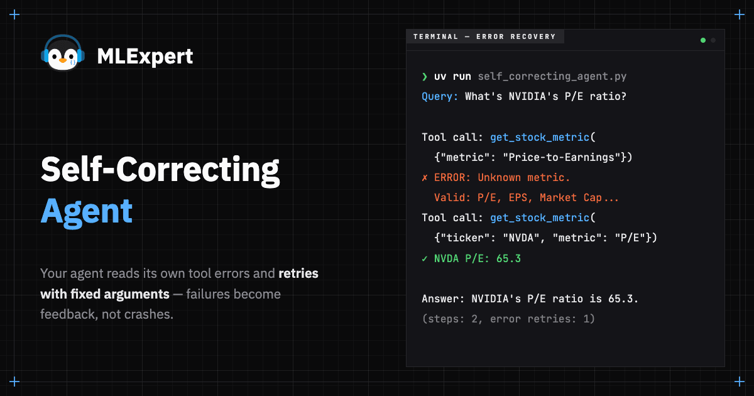Screen dimensions: 754x396
Task: Click the Self-Correcting heading text
Action: coord(160,171)
